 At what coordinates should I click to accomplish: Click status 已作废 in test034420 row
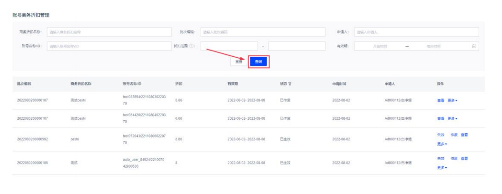coord(285,119)
